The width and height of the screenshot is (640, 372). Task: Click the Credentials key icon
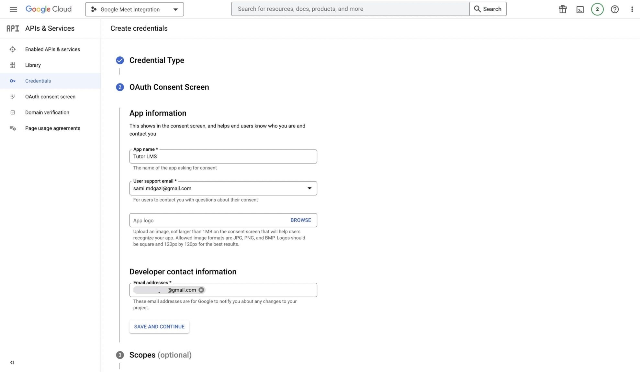click(13, 81)
